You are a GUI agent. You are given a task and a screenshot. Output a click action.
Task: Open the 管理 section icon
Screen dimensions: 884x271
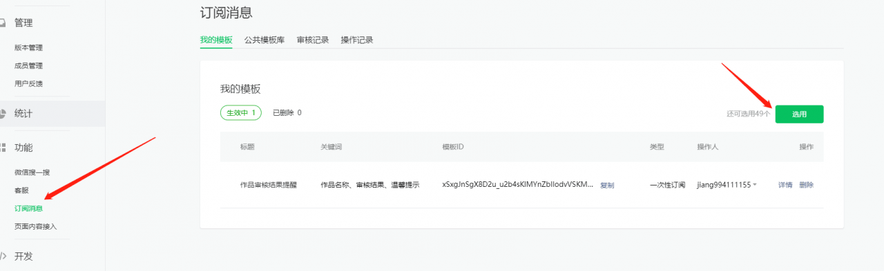3,23
